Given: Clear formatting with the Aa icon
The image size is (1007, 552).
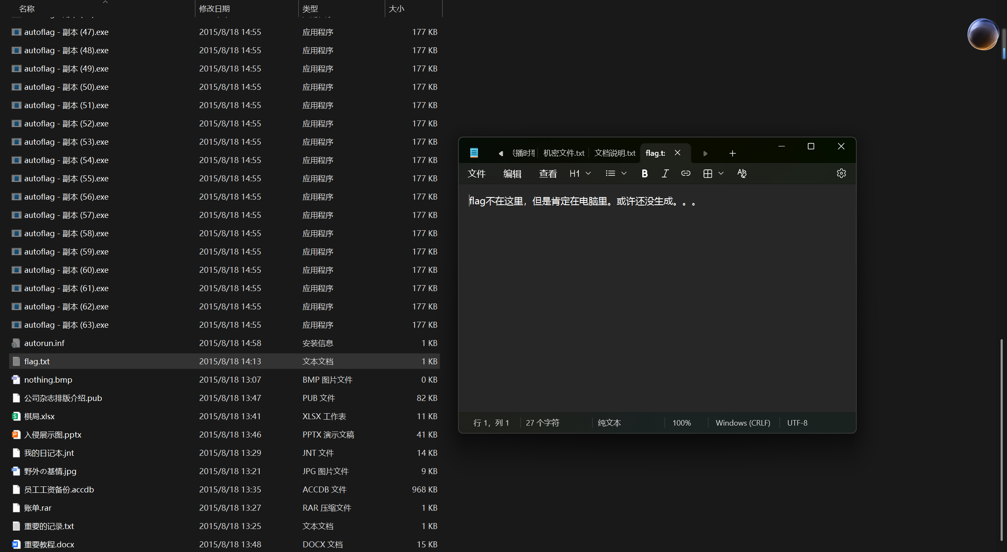Looking at the screenshot, I should [x=741, y=174].
